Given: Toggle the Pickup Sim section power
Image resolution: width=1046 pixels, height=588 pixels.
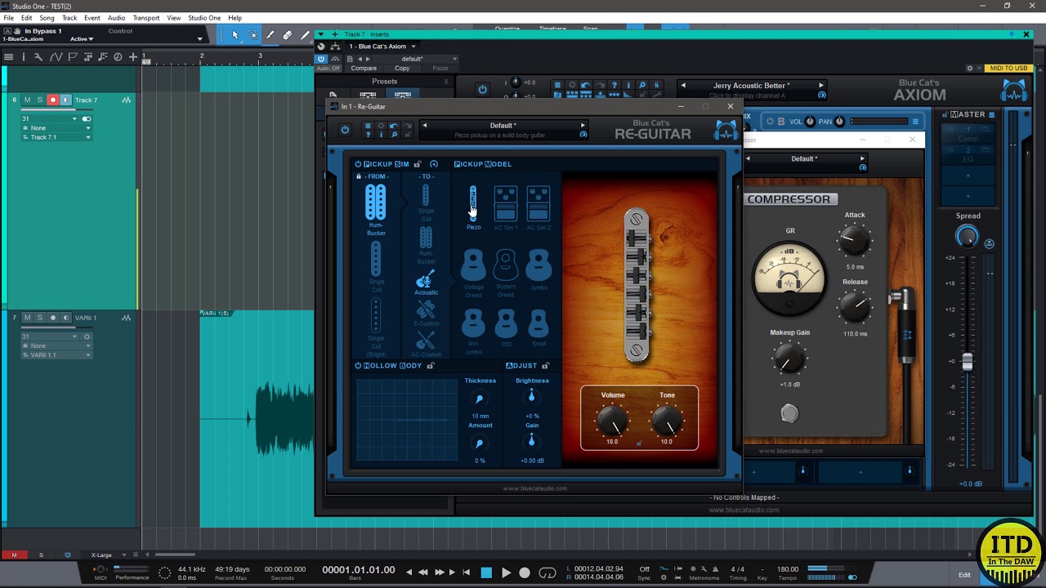Looking at the screenshot, I should tap(358, 164).
